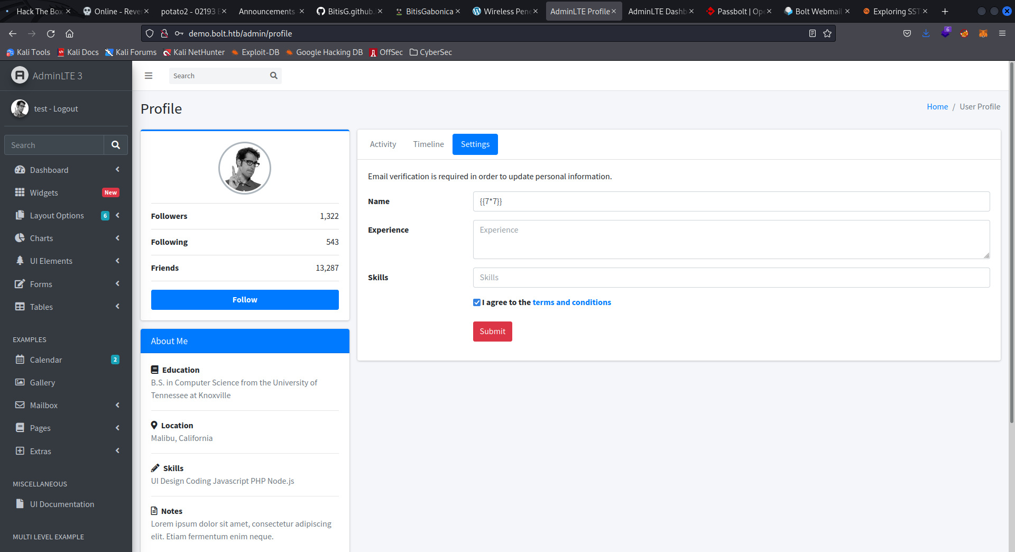Click the Charts pie icon

tap(20, 238)
